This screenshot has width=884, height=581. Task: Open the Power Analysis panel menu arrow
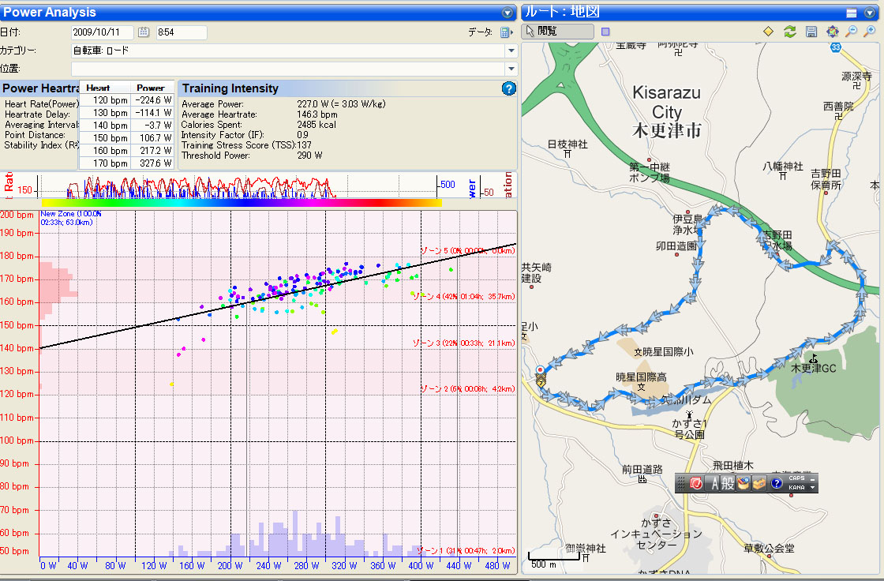(x=508, y=13)
